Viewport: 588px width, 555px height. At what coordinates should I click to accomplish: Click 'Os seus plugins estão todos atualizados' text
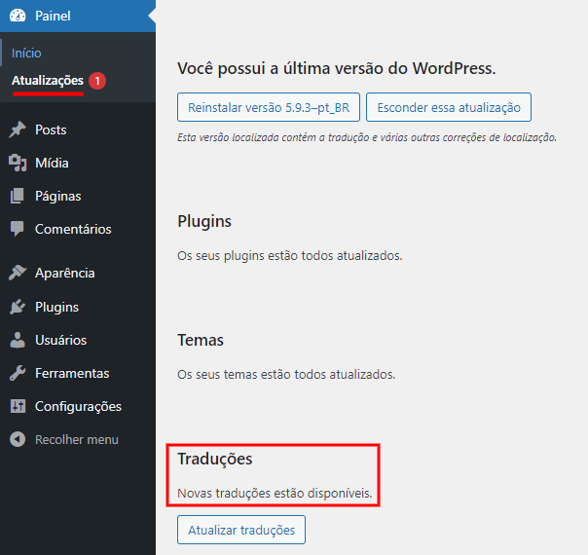(x=289, y=256)
